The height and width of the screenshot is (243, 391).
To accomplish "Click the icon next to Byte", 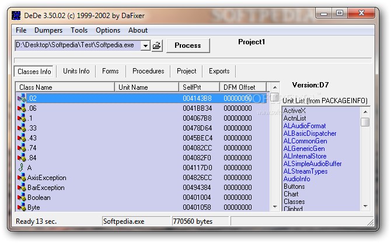I will pos(22,207).
